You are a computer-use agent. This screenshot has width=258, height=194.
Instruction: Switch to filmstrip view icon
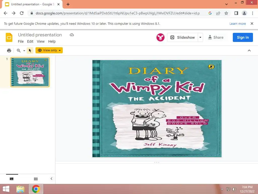pyautogui.click(x=12, y=179)
